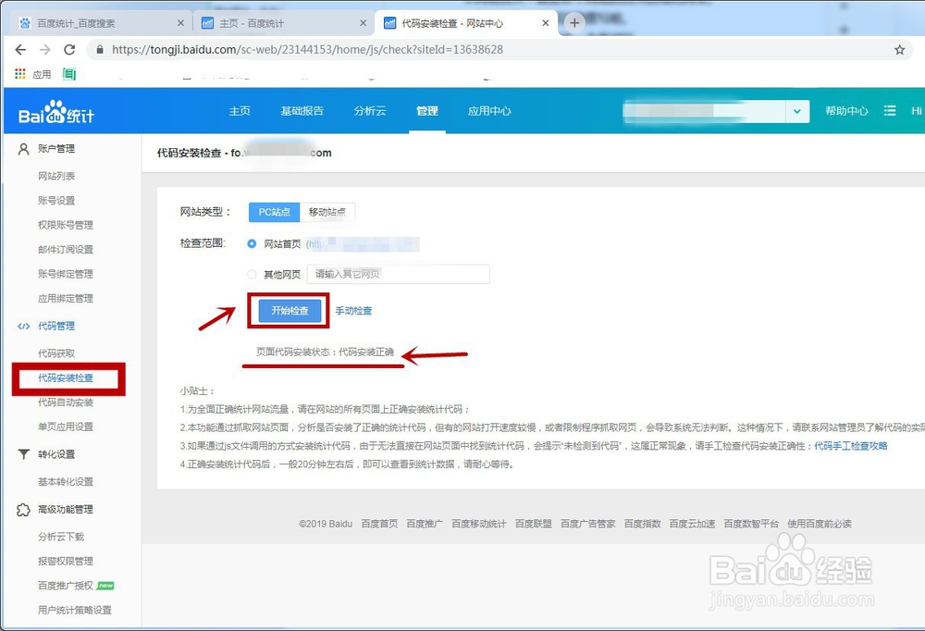Select the 网站首页 radio option

[253, 244]
